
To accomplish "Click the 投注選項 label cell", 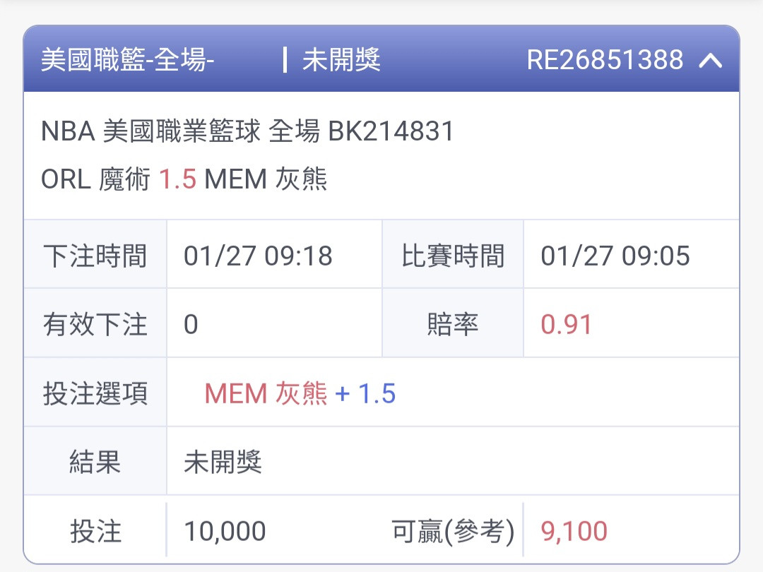I will point(95,393).
